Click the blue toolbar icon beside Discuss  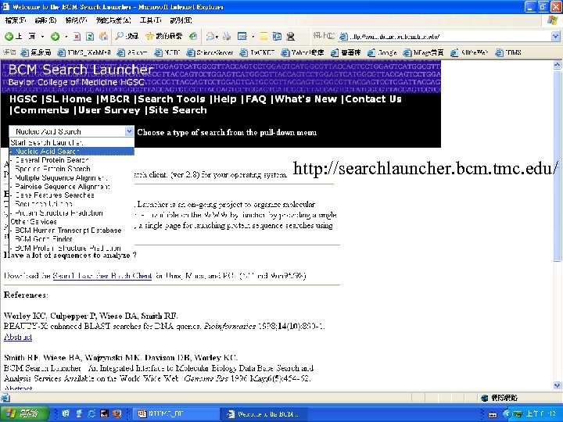[277, 36]
